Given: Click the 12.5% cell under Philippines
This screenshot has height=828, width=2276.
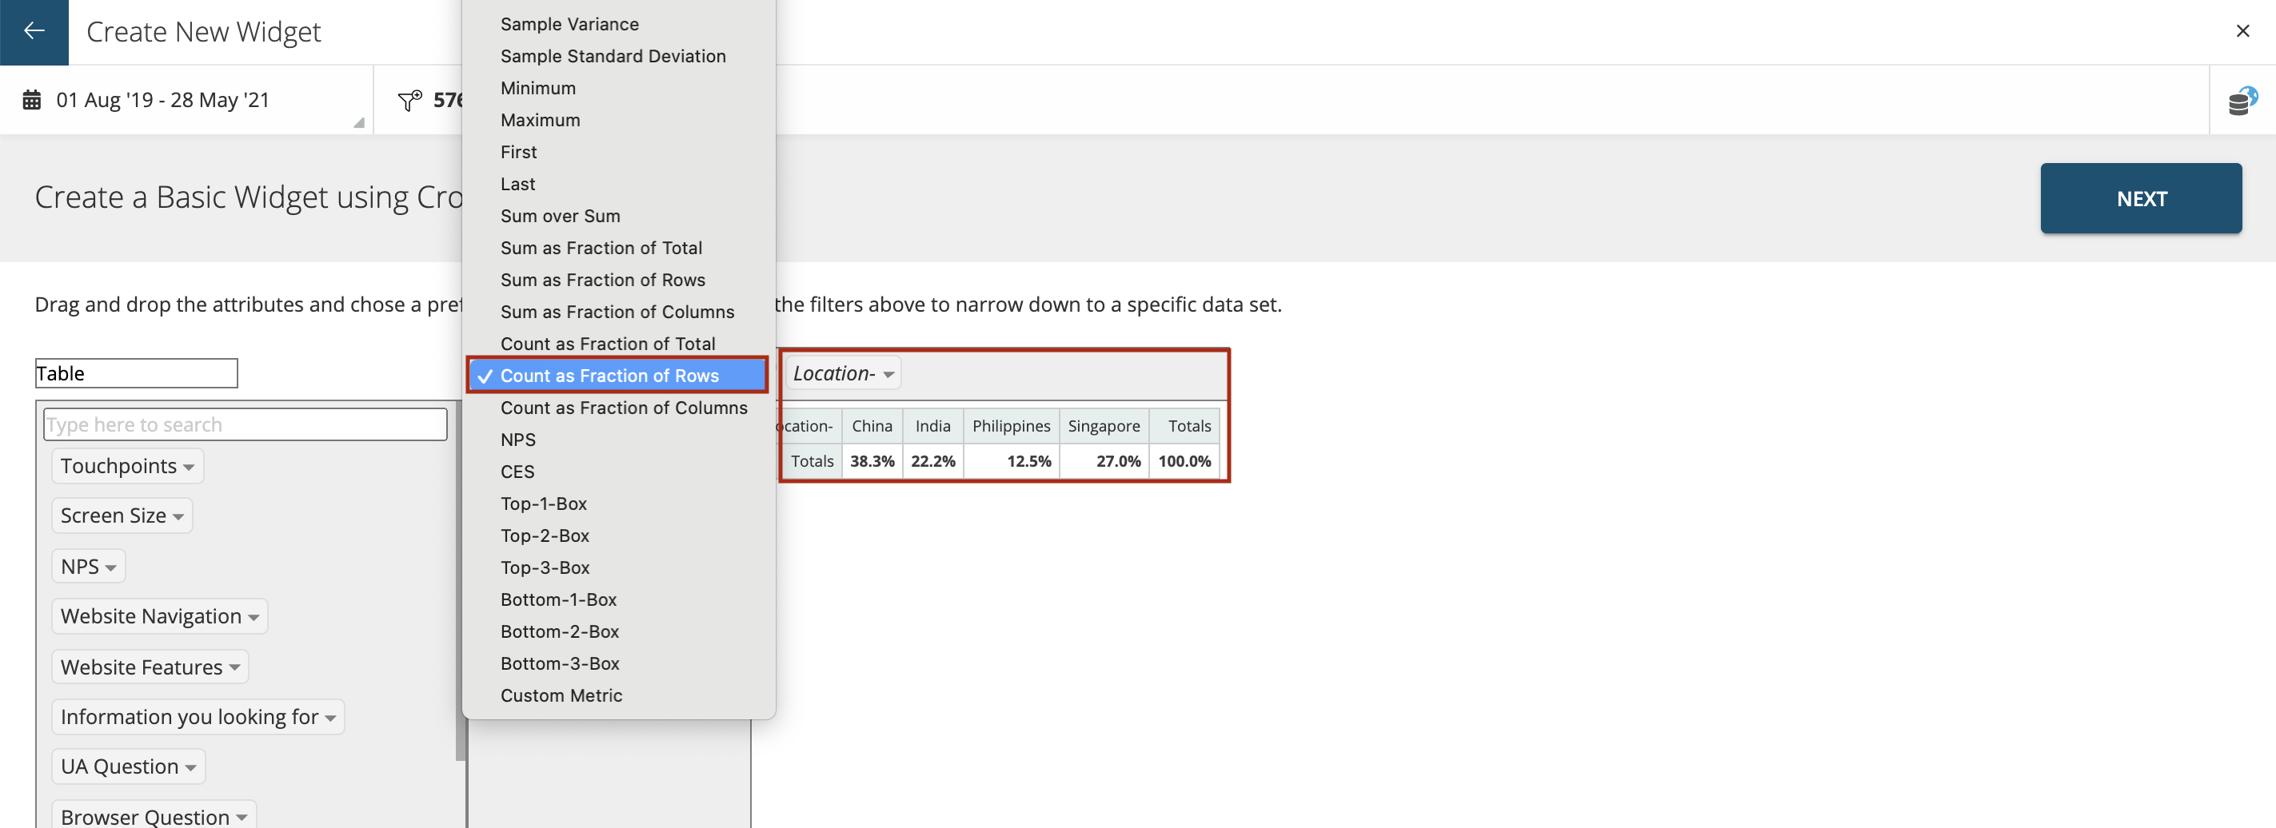Looking at the screenshot, I should coord(1012,461).
